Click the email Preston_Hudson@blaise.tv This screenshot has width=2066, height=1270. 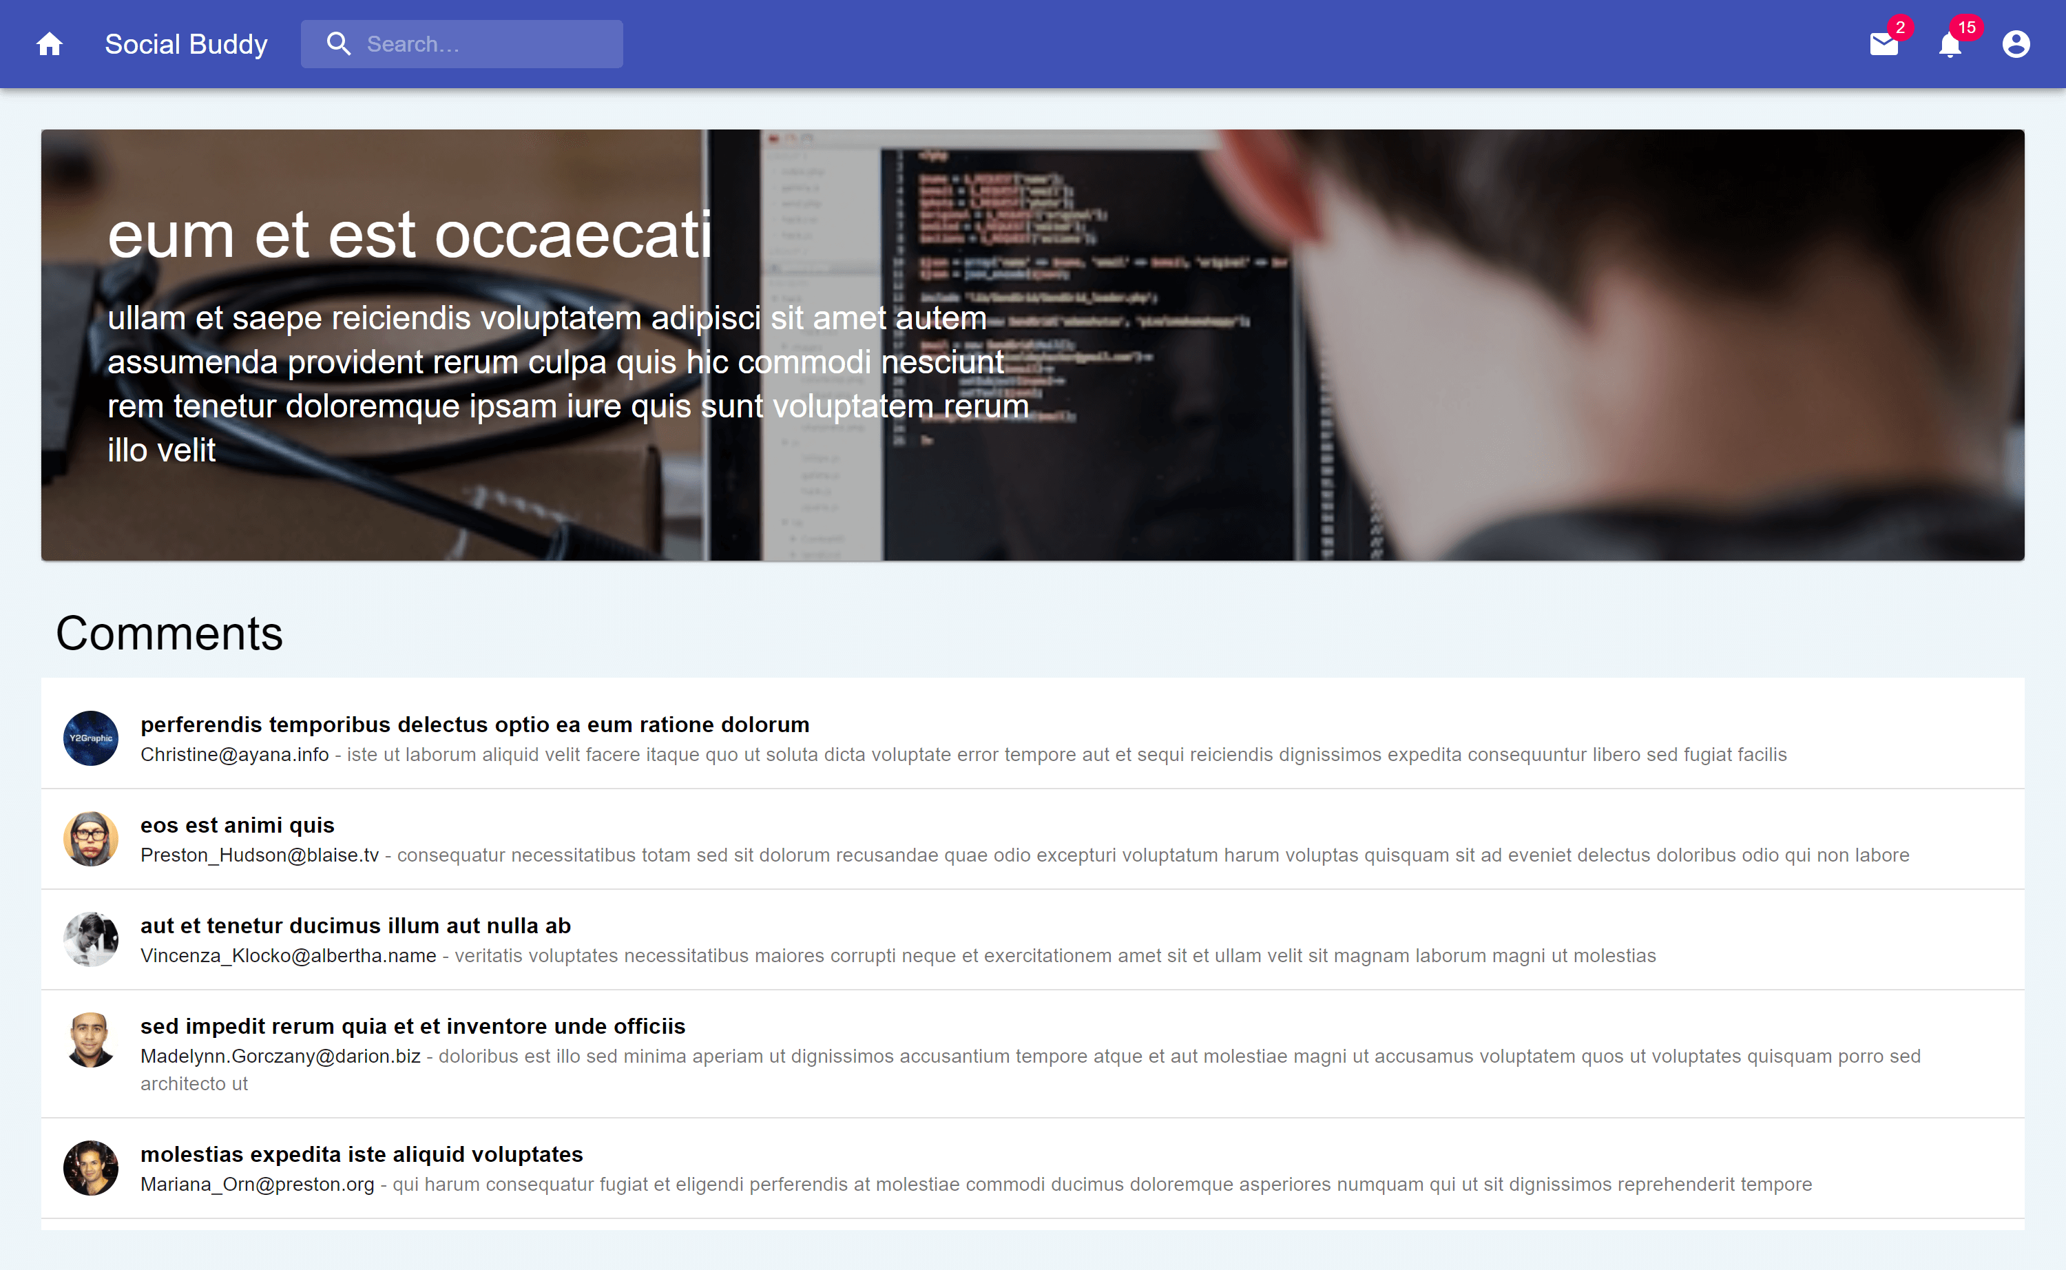pos(260,855)
